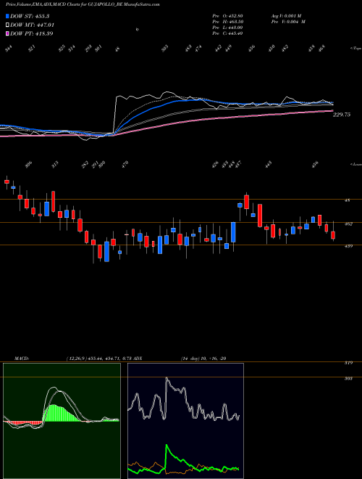Click the 306 low value label

coord(29,165)
